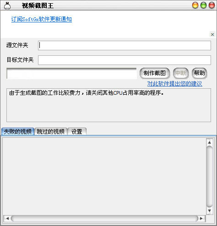Close the banner with the small X
The width and height of the screenshot is (217, 226).
pos(212,34)
